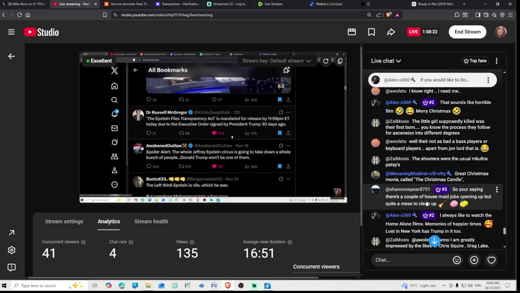Image resolution: width=520 pixels, height=293 pixels.
Task: Open the pop-out arrow icon in left sidebar
Action: [11, 233]
